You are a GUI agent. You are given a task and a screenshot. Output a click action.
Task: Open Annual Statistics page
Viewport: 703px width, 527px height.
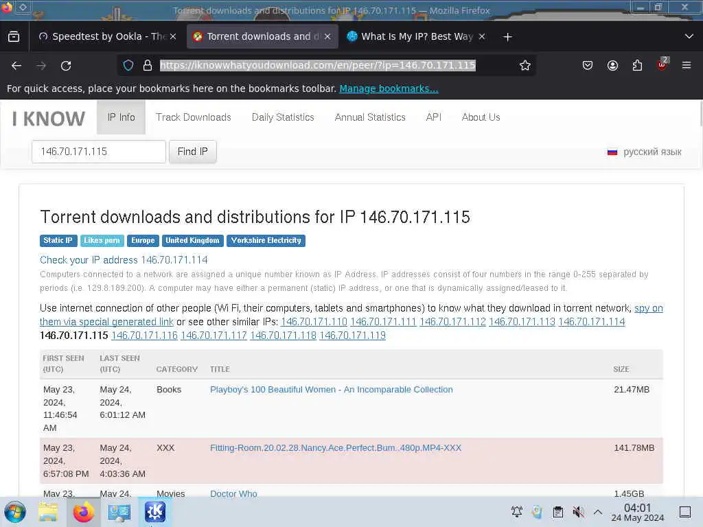click(x=370, y=117)
